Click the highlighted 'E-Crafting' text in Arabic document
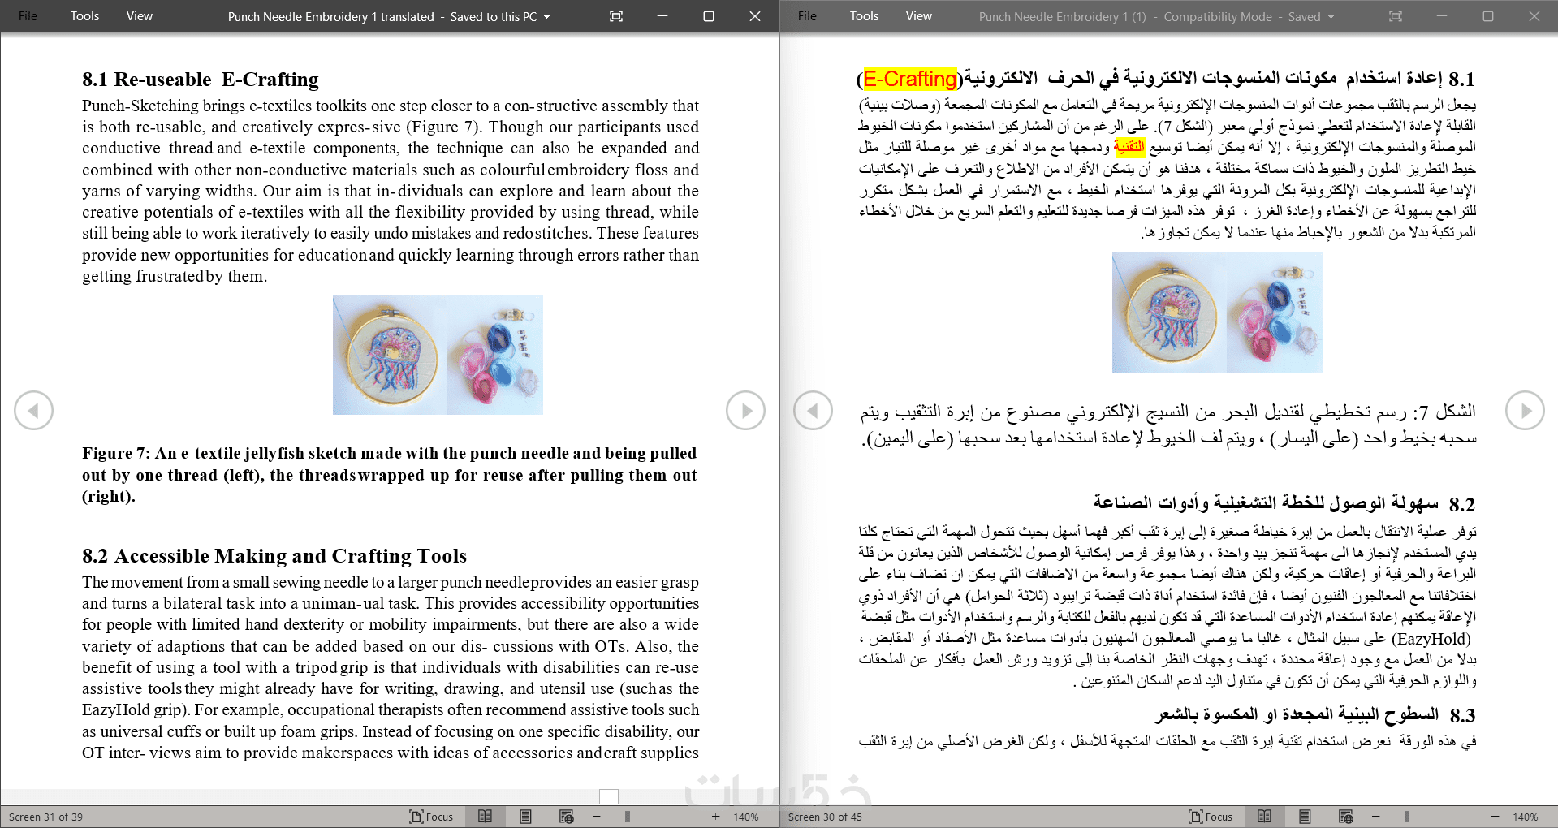The width and height of the screenshot is (1558, 828). (x=910, y=79)
